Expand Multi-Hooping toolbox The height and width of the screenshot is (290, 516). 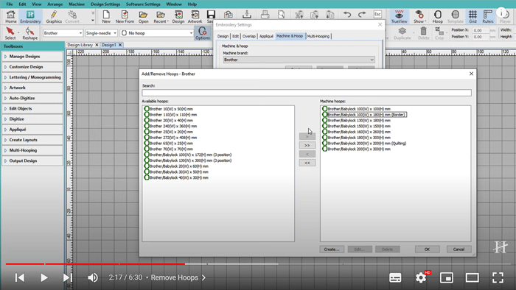(x=32, y=150)
